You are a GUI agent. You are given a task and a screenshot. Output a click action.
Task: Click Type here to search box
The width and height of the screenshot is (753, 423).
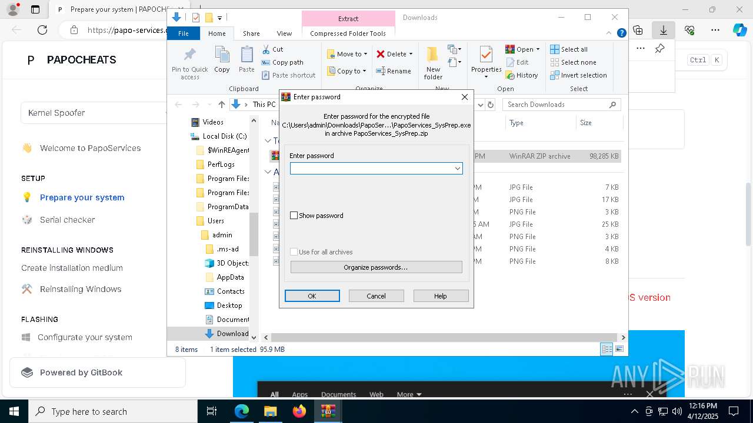113,411
